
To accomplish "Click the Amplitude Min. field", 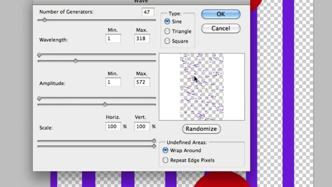I will tap(113, 82).
